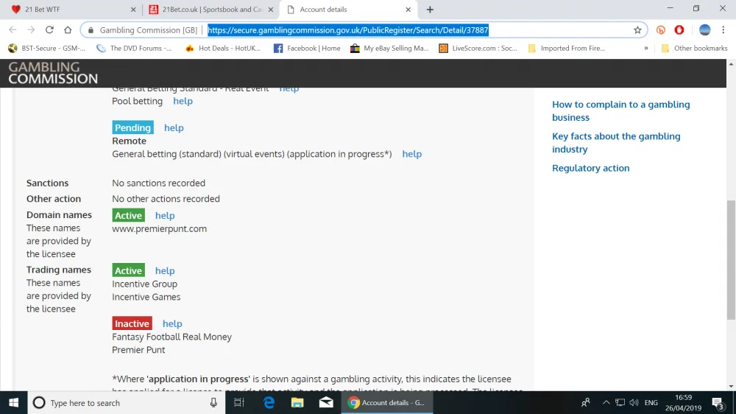Open Imported From Firefox bookmarks folder

pos(567,48)
